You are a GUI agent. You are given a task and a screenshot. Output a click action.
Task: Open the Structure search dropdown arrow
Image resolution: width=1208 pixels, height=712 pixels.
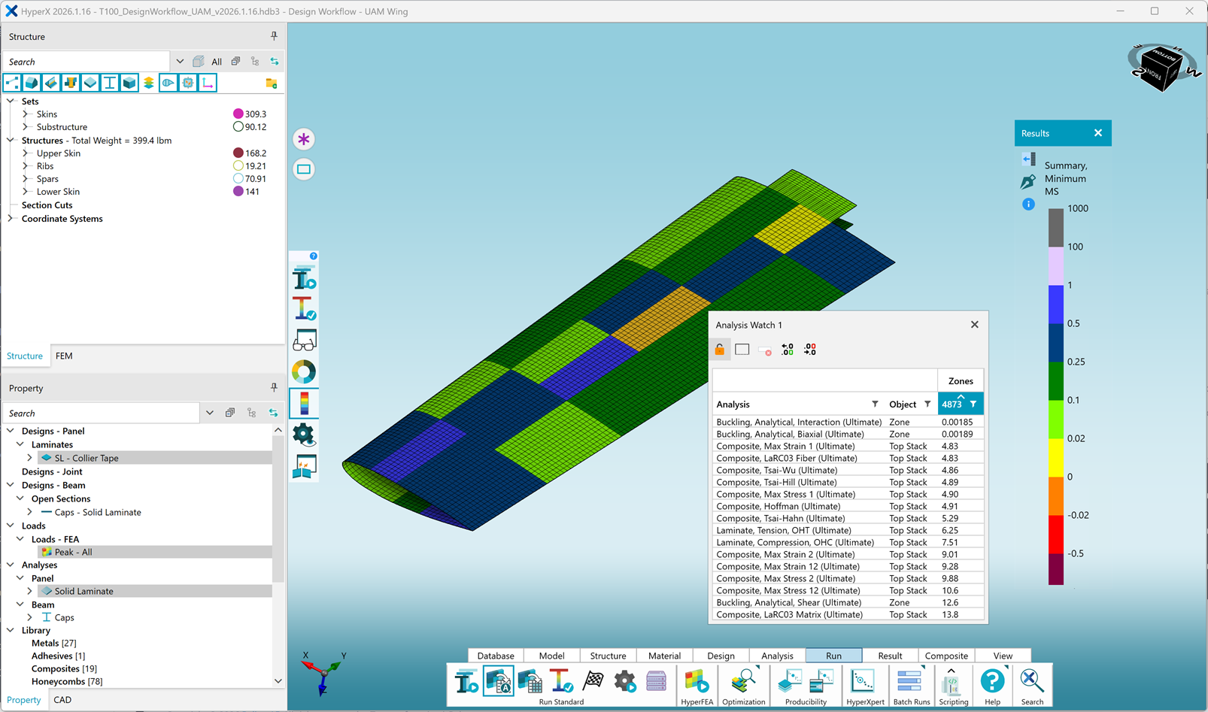(x=180, y=62)
